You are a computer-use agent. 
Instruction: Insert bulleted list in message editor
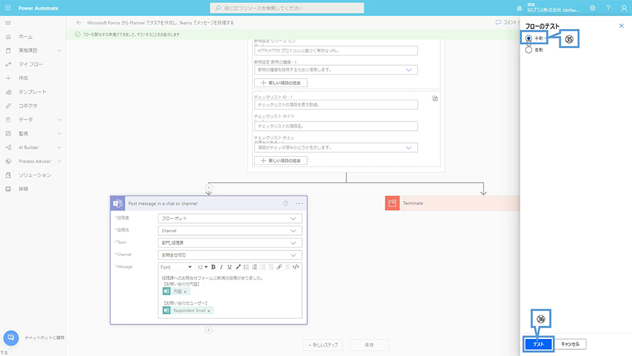point(246,267)
